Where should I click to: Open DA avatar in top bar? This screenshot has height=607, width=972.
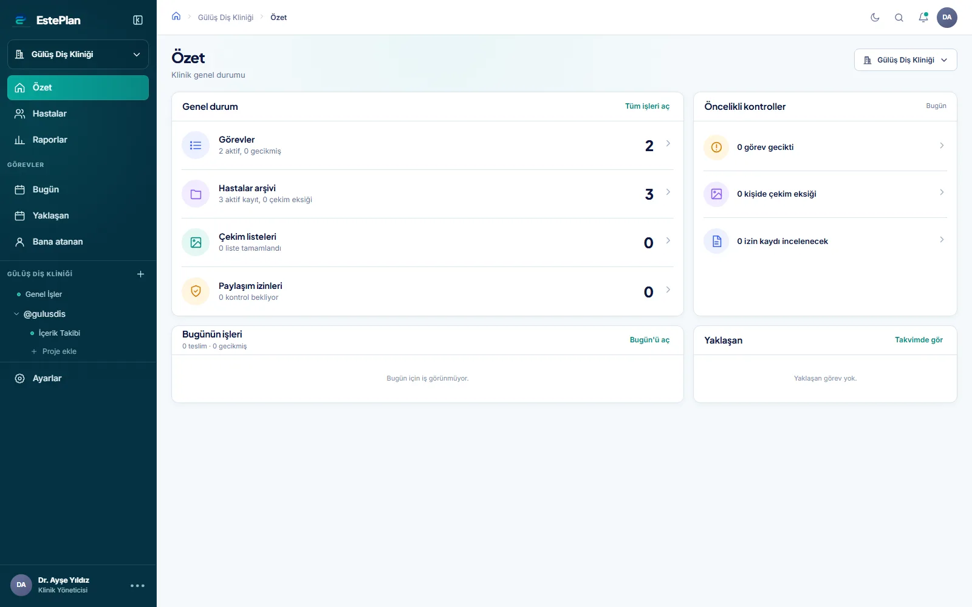pos(947,18)
